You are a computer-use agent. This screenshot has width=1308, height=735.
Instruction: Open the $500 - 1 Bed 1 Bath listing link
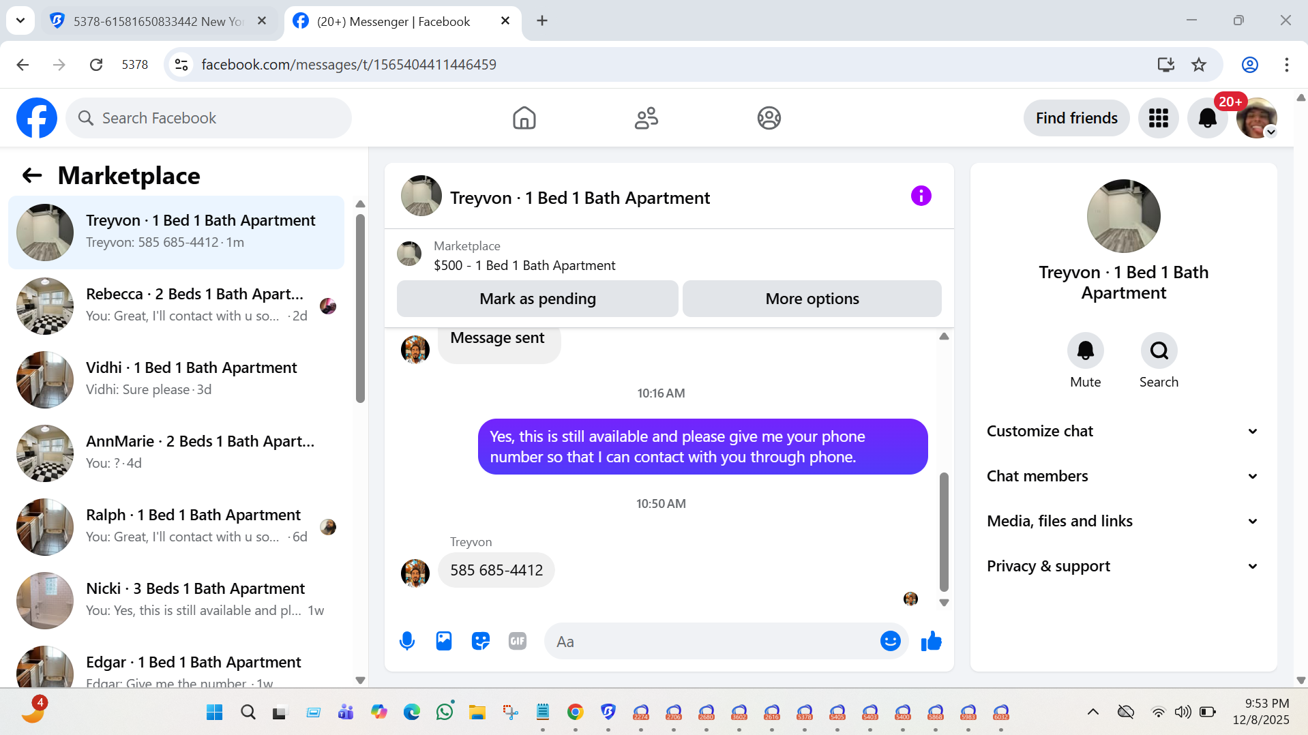[x=524, y=265]
